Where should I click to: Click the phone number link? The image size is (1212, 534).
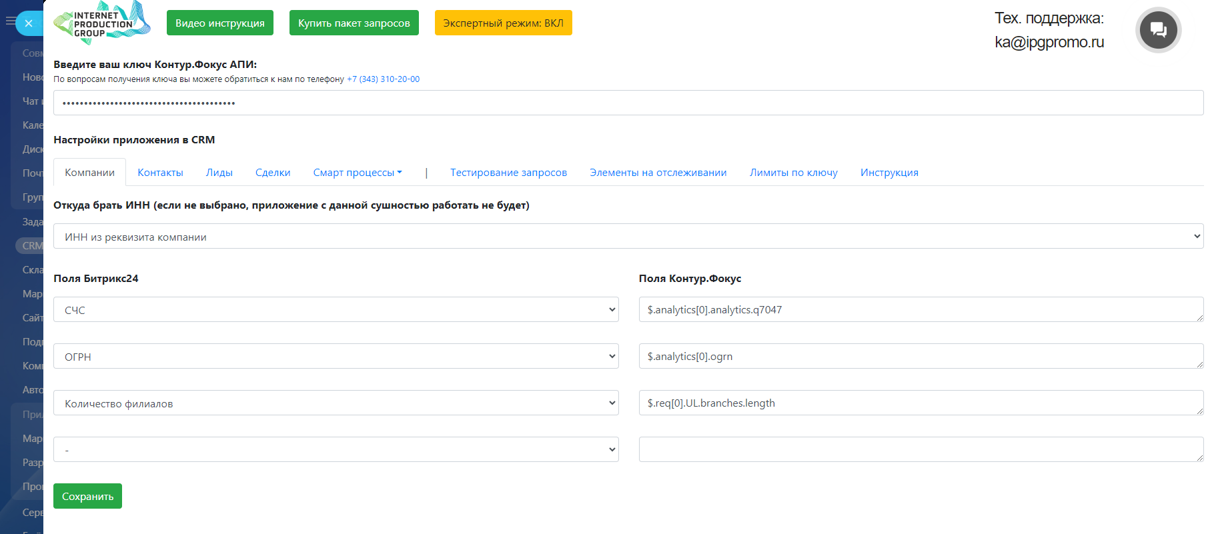pyautogui.click(x=383, y=79)
